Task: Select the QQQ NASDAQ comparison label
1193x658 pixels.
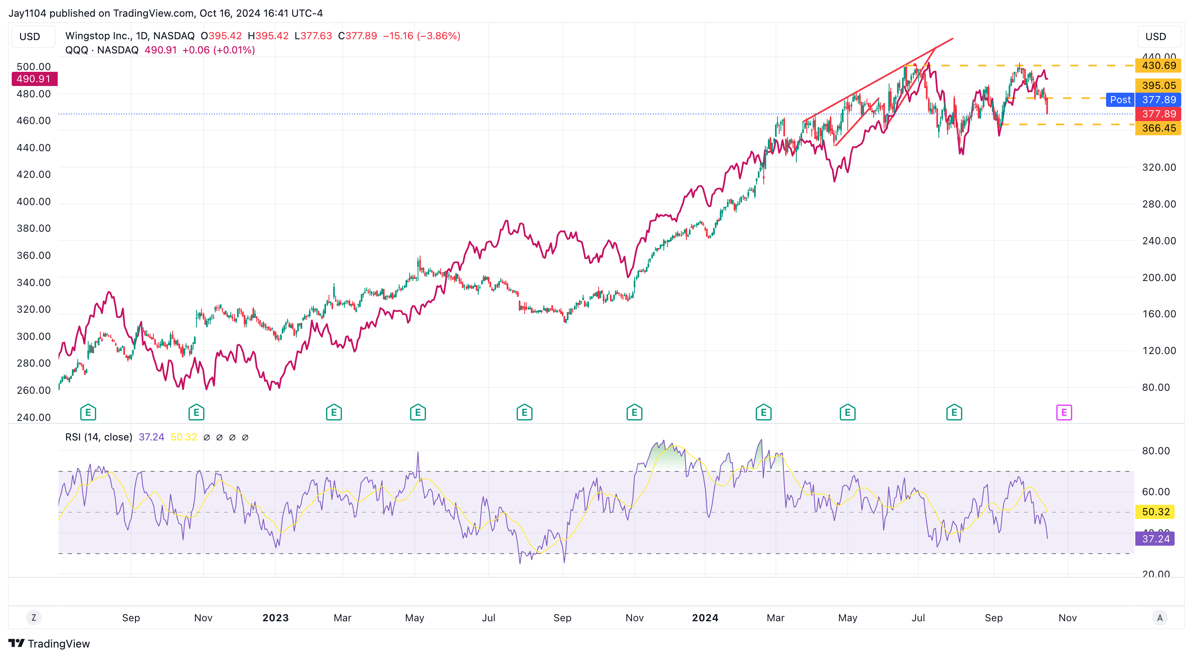Action: 102,50
